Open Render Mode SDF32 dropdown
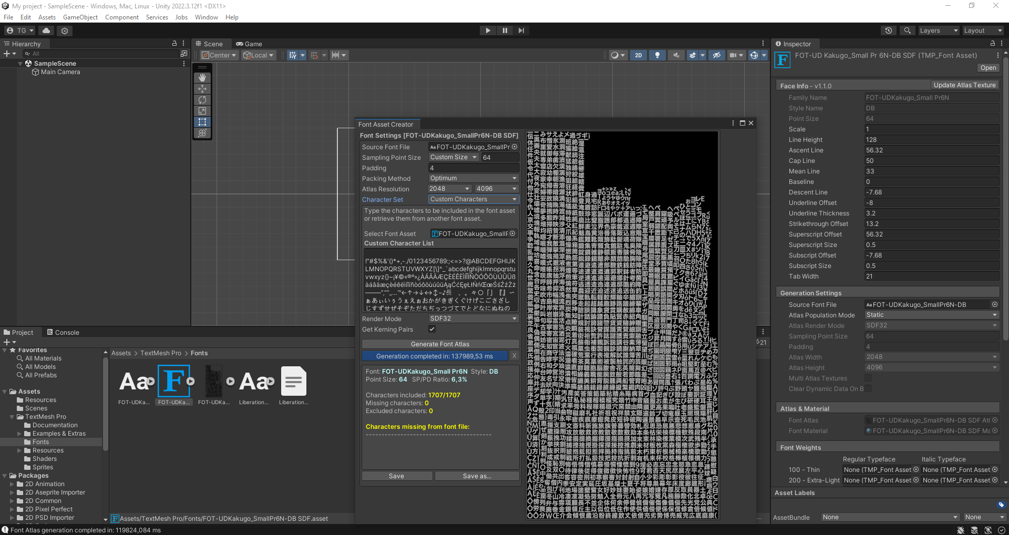 [473, 318]
